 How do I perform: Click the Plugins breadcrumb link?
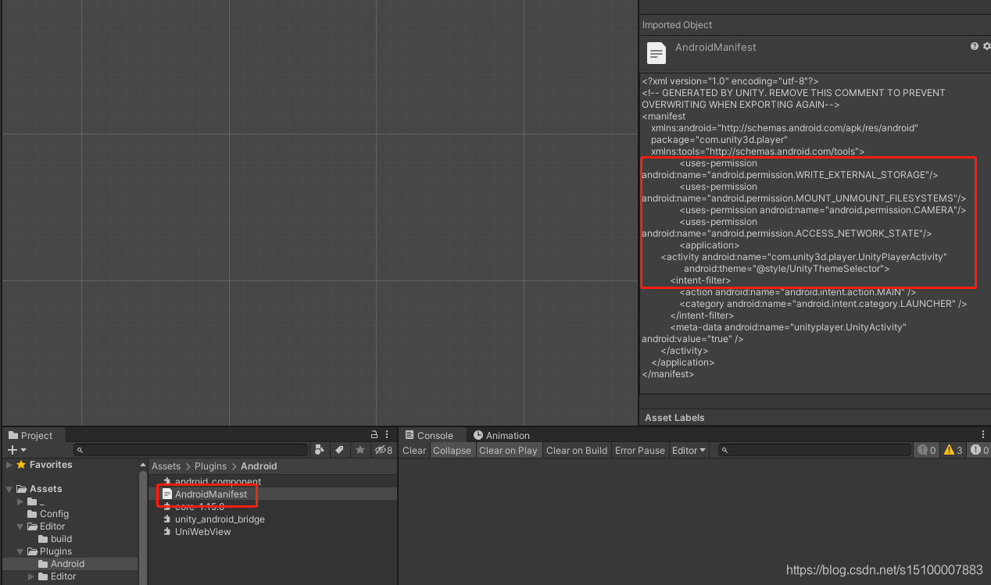(x=210, y=466)
